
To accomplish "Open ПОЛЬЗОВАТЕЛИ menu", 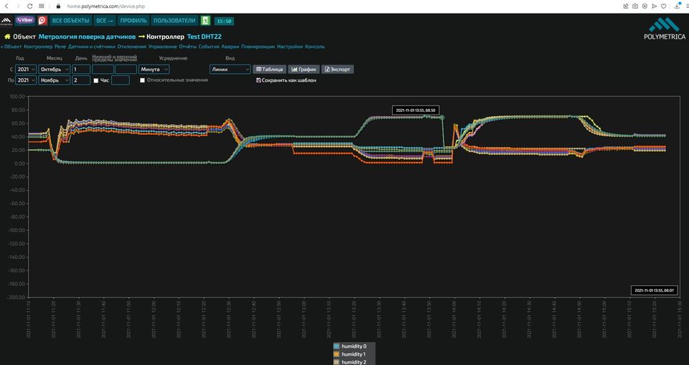I will tap(174, 21).
